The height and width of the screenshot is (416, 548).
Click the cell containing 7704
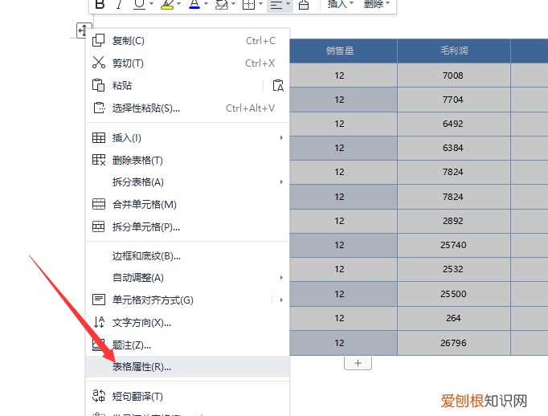[x=454, y=100]
